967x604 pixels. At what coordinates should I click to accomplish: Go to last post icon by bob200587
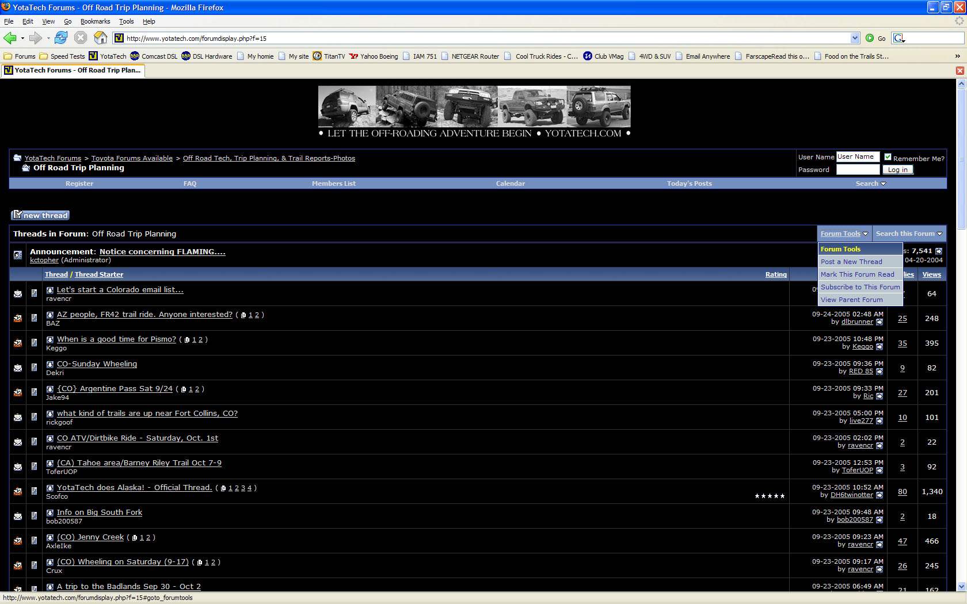tap(880, 520)
